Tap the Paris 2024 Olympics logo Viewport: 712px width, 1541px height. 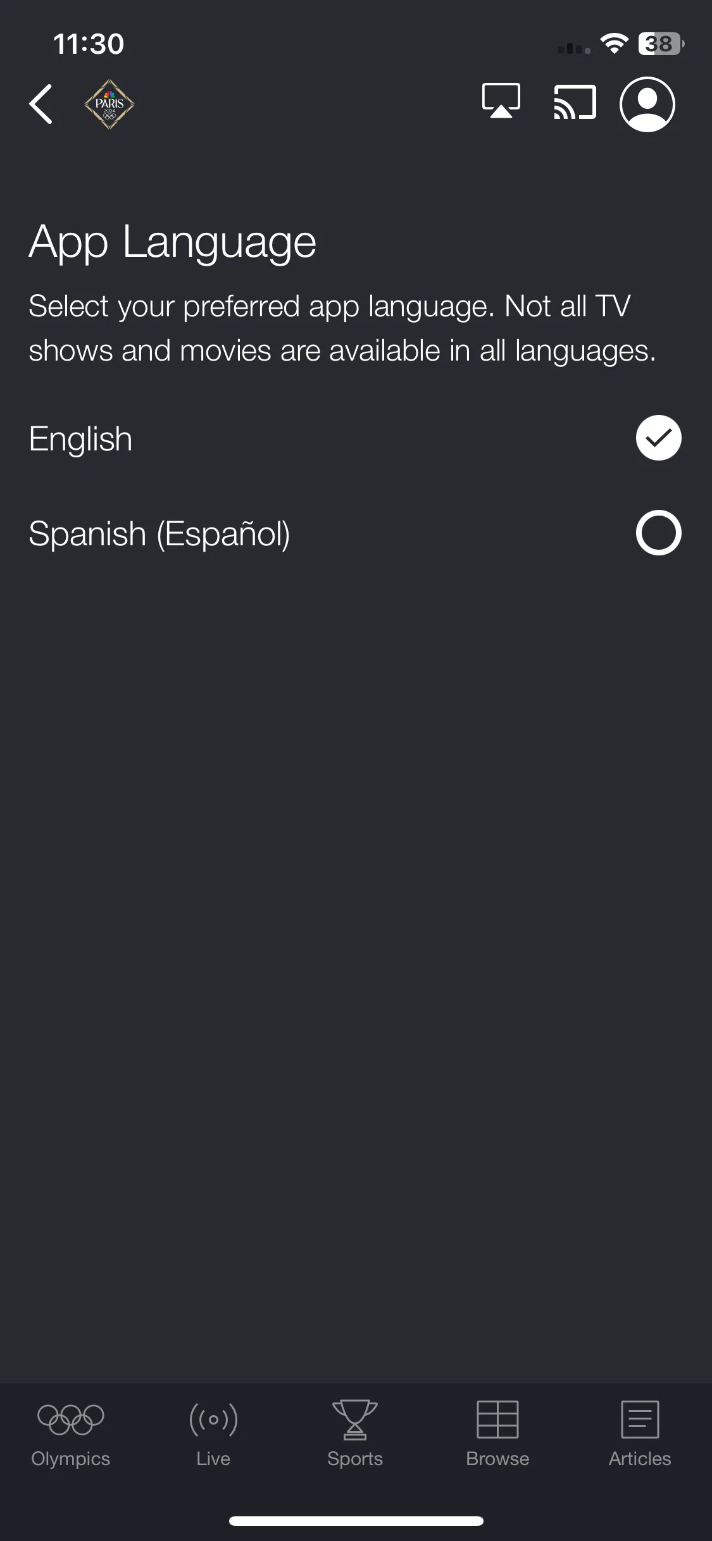point(109,104)
